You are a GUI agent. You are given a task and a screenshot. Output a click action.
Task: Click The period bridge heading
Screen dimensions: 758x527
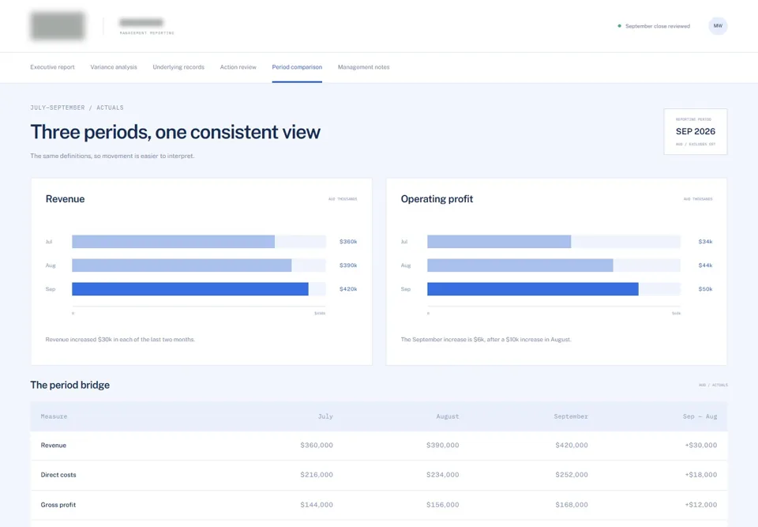pyautogui.click(x=69, y=385)
